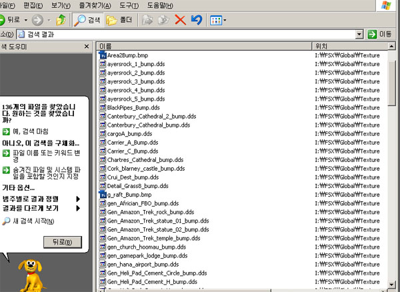Viewport: 400px width, 292px height.
Task: Click the vertical scrollbar thumb
Action: [x=391, y=83]
